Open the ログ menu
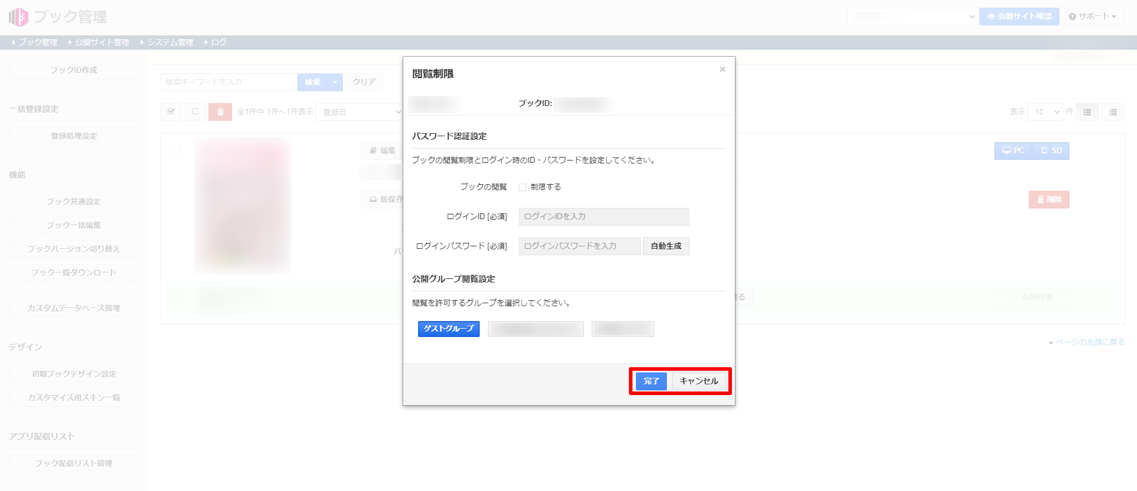Viewport: 1137px width, 491px height. [216, 42]
